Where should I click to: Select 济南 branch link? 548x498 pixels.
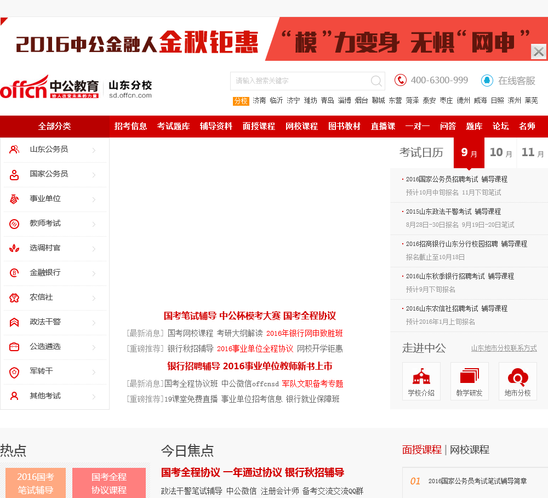[259, 101]
